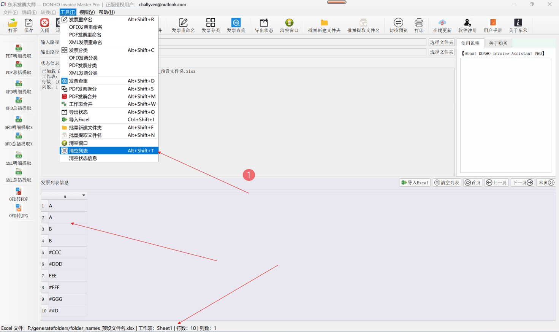
Task: Select XML总括提取 in the sidebar
Action: coord(18,175)
